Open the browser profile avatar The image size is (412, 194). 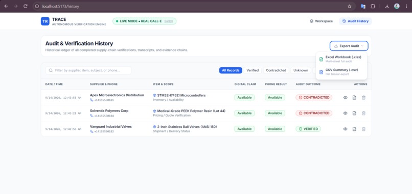tap(397, 6)
